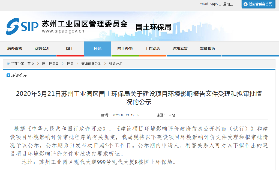The height and width of the screenshot is (170, 279).
Task: Select the 国土 navigation tab
Action: click(x=70, y=49)
